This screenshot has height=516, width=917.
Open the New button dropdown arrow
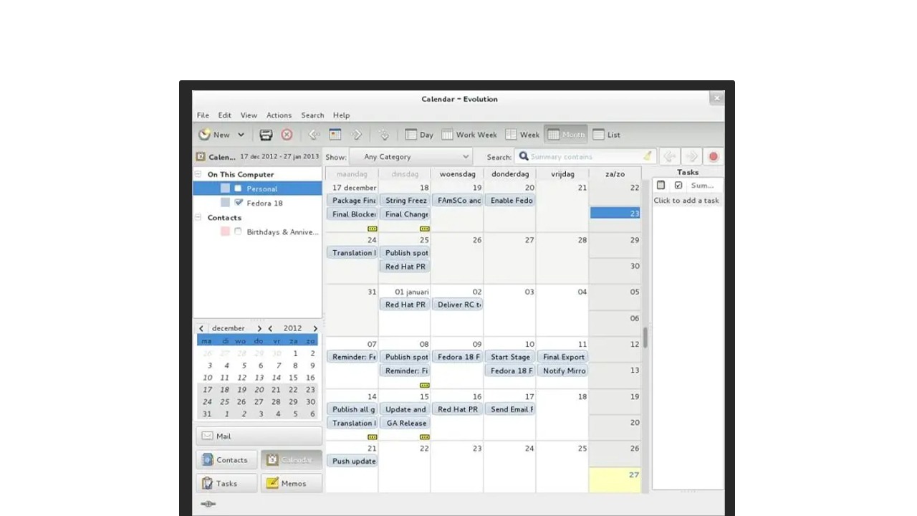coord(241,135)
